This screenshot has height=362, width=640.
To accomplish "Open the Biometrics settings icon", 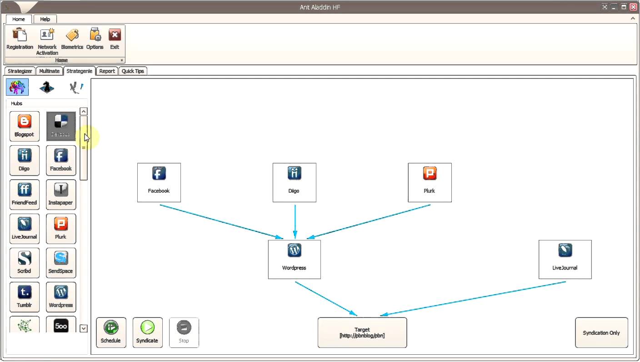I will 72,39.
